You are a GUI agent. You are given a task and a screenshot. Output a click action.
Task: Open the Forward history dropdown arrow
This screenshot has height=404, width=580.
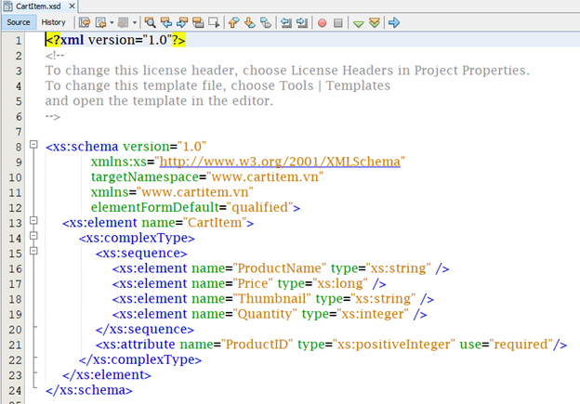click(135, 23)
